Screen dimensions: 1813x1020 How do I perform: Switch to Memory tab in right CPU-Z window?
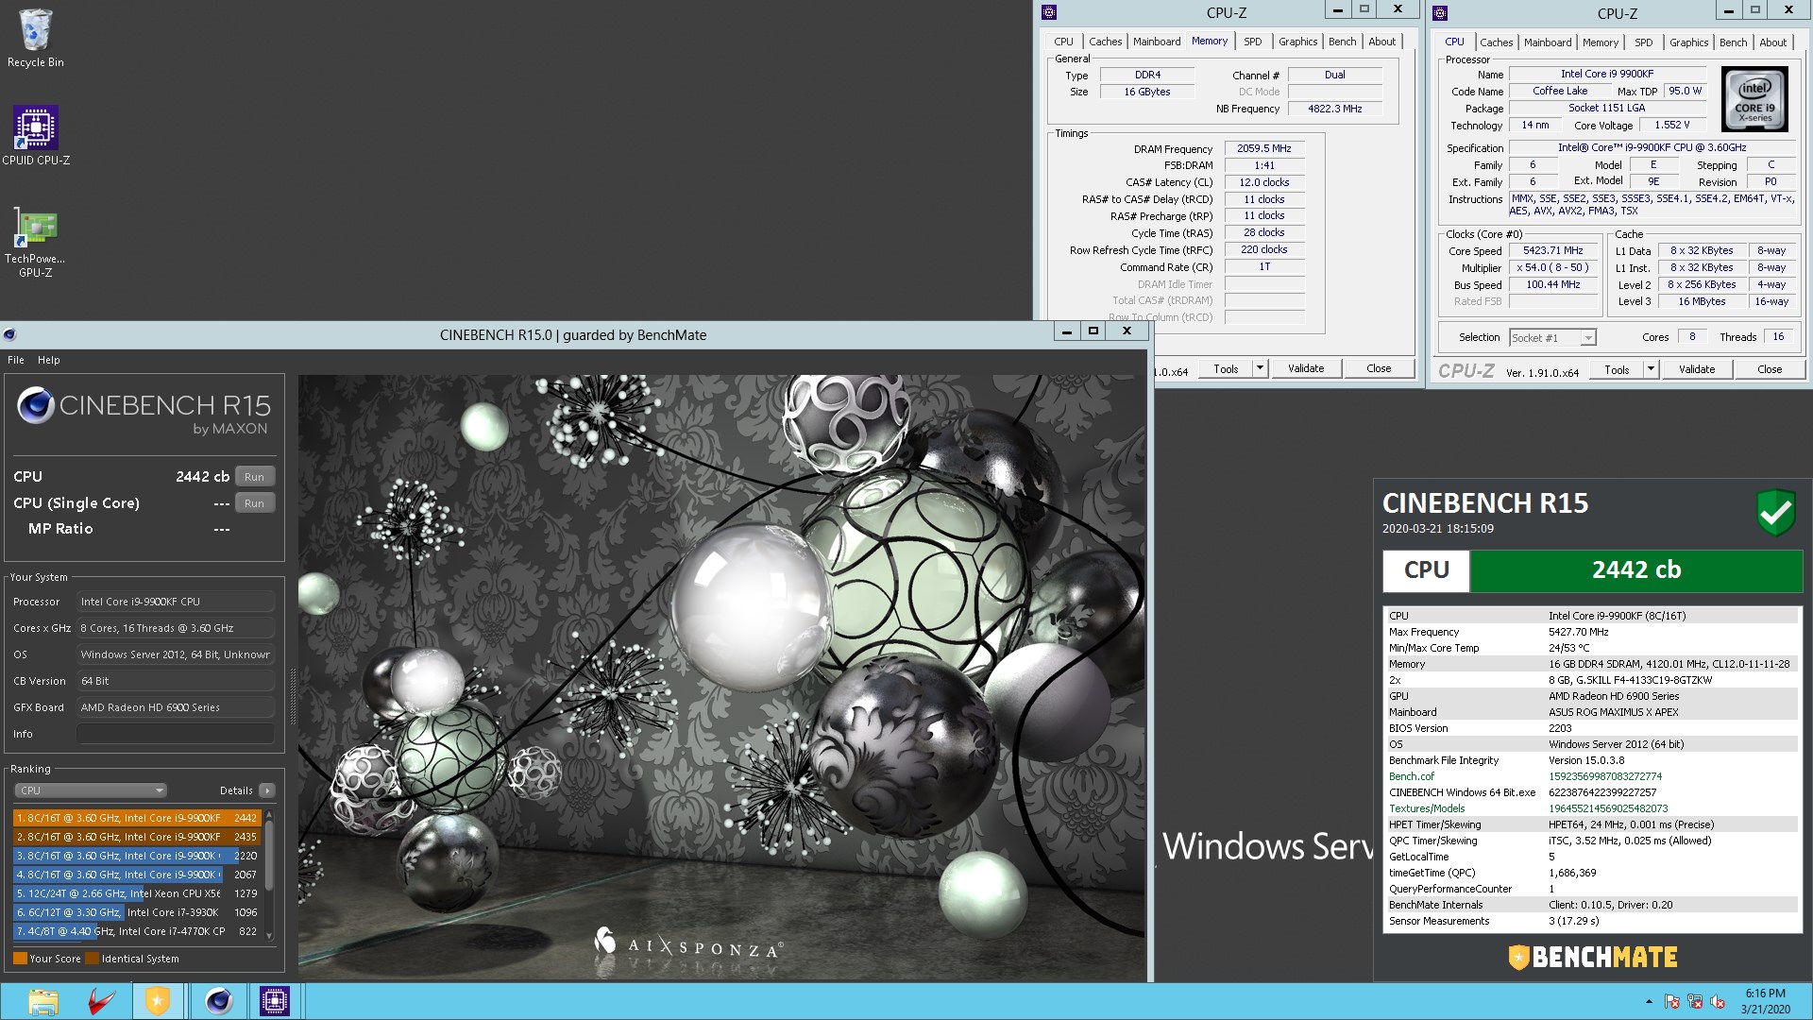1600,42
